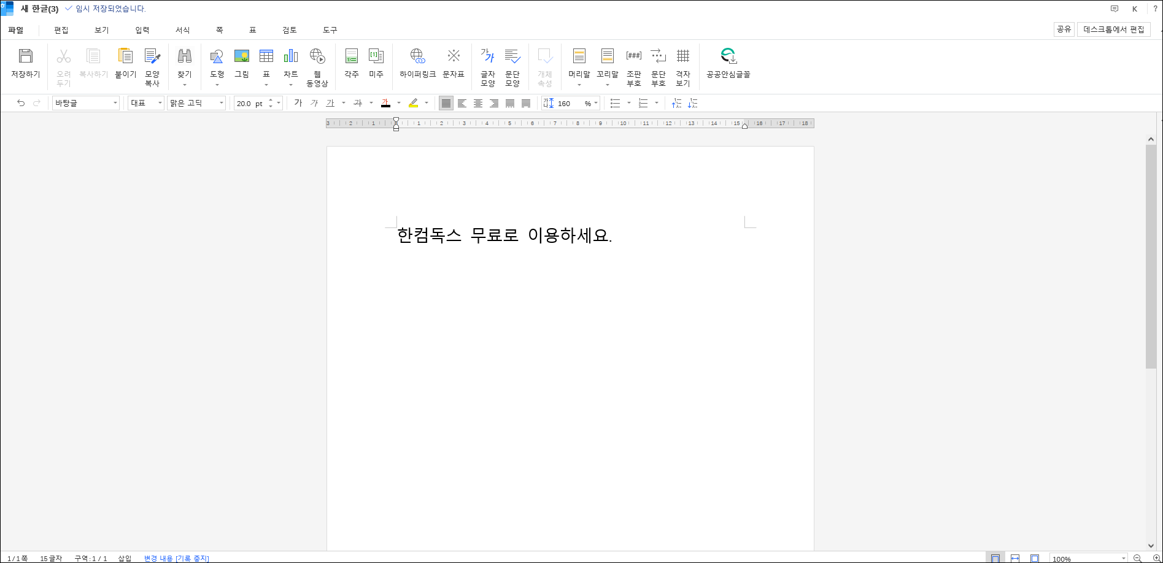Screen dimensions: 1163x563
Task: Align paragraph to the right
Action: pyautogui.click(x=494, y=103)
